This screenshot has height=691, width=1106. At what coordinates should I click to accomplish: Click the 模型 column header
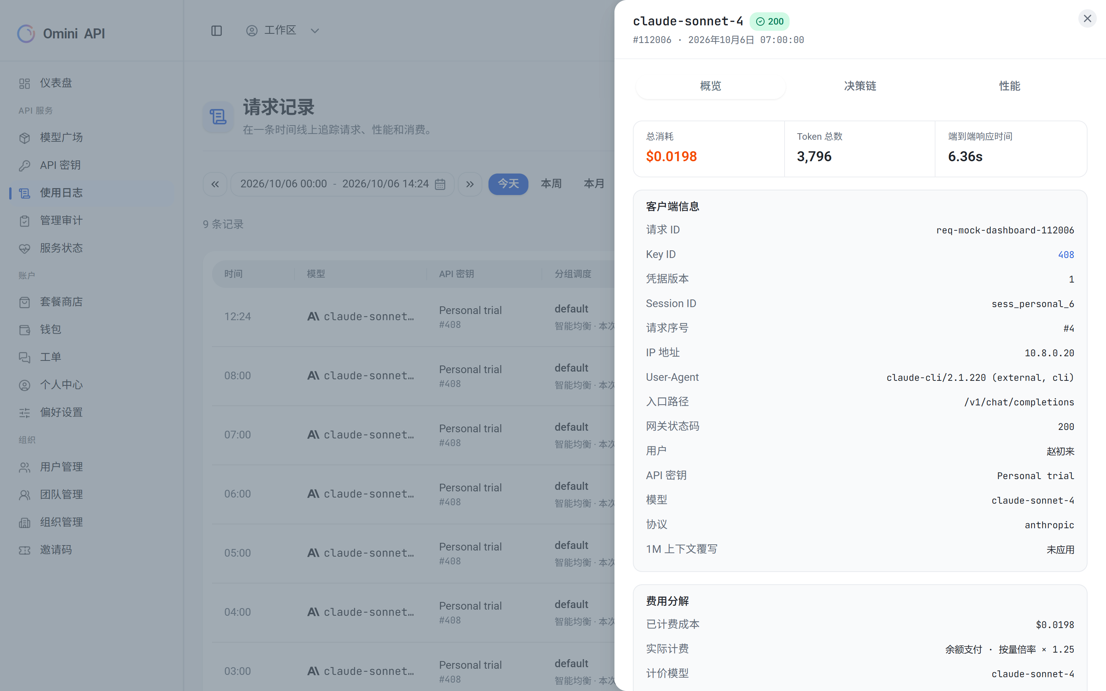click(316, 274)
